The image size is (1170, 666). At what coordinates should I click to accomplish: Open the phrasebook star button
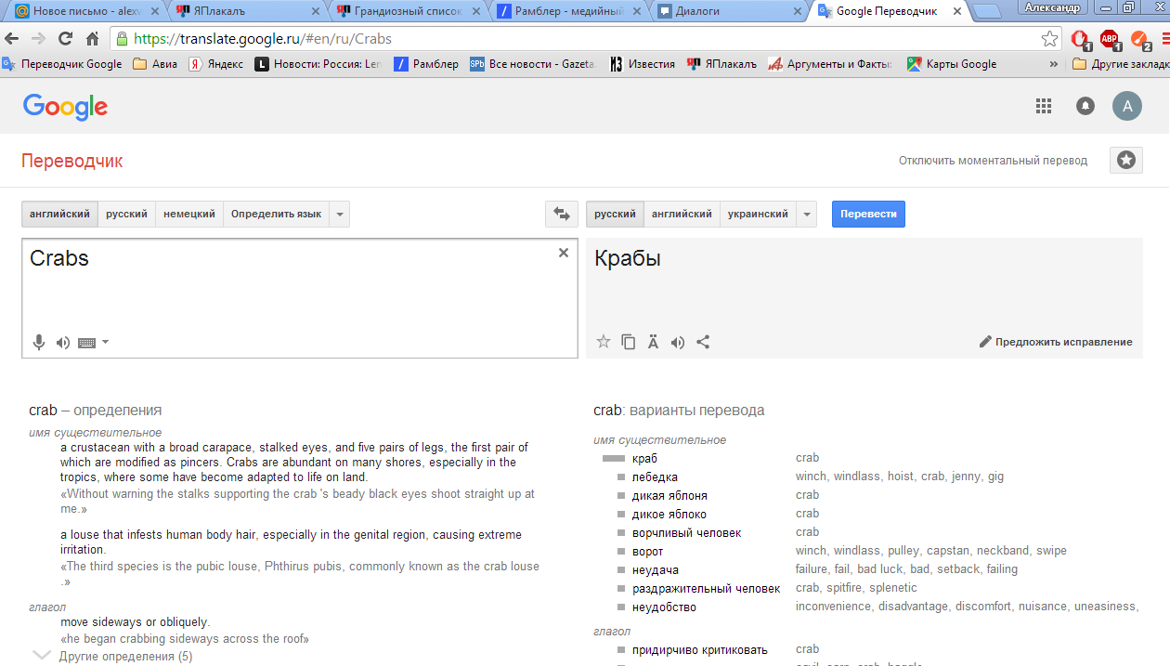click(x=1126, y=160)
